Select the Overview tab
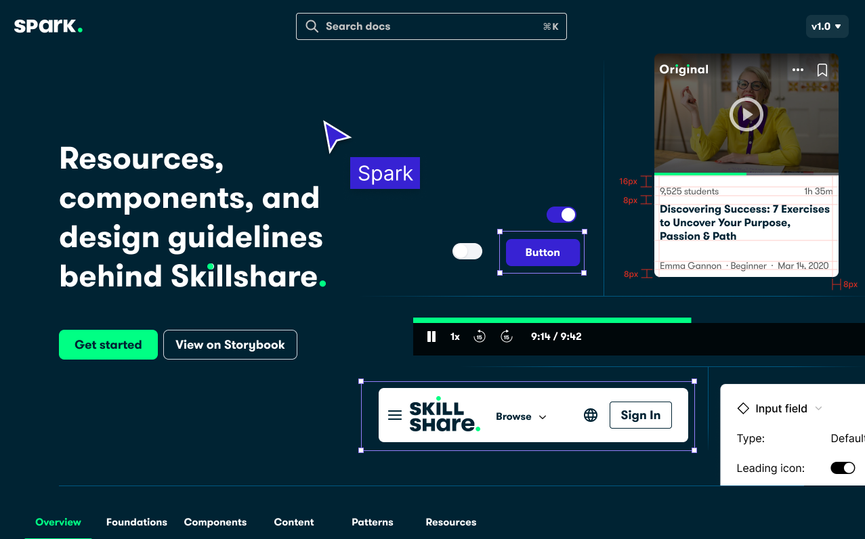865x539 pixels. pyautogui.click(x=58, y=522)
